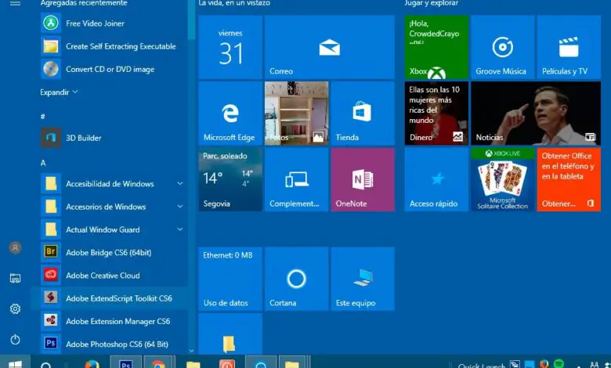This screenshot has width=611, height=368.
Task: Open the Uso de datos tile
Action: 230,279
